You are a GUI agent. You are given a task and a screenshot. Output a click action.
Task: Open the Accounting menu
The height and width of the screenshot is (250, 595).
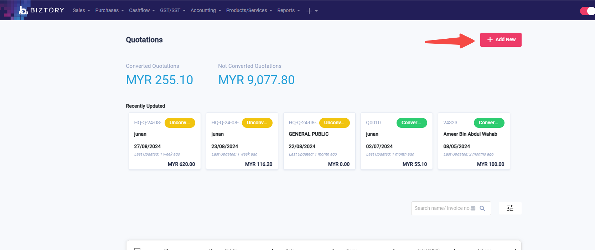(x=206, y=10)
